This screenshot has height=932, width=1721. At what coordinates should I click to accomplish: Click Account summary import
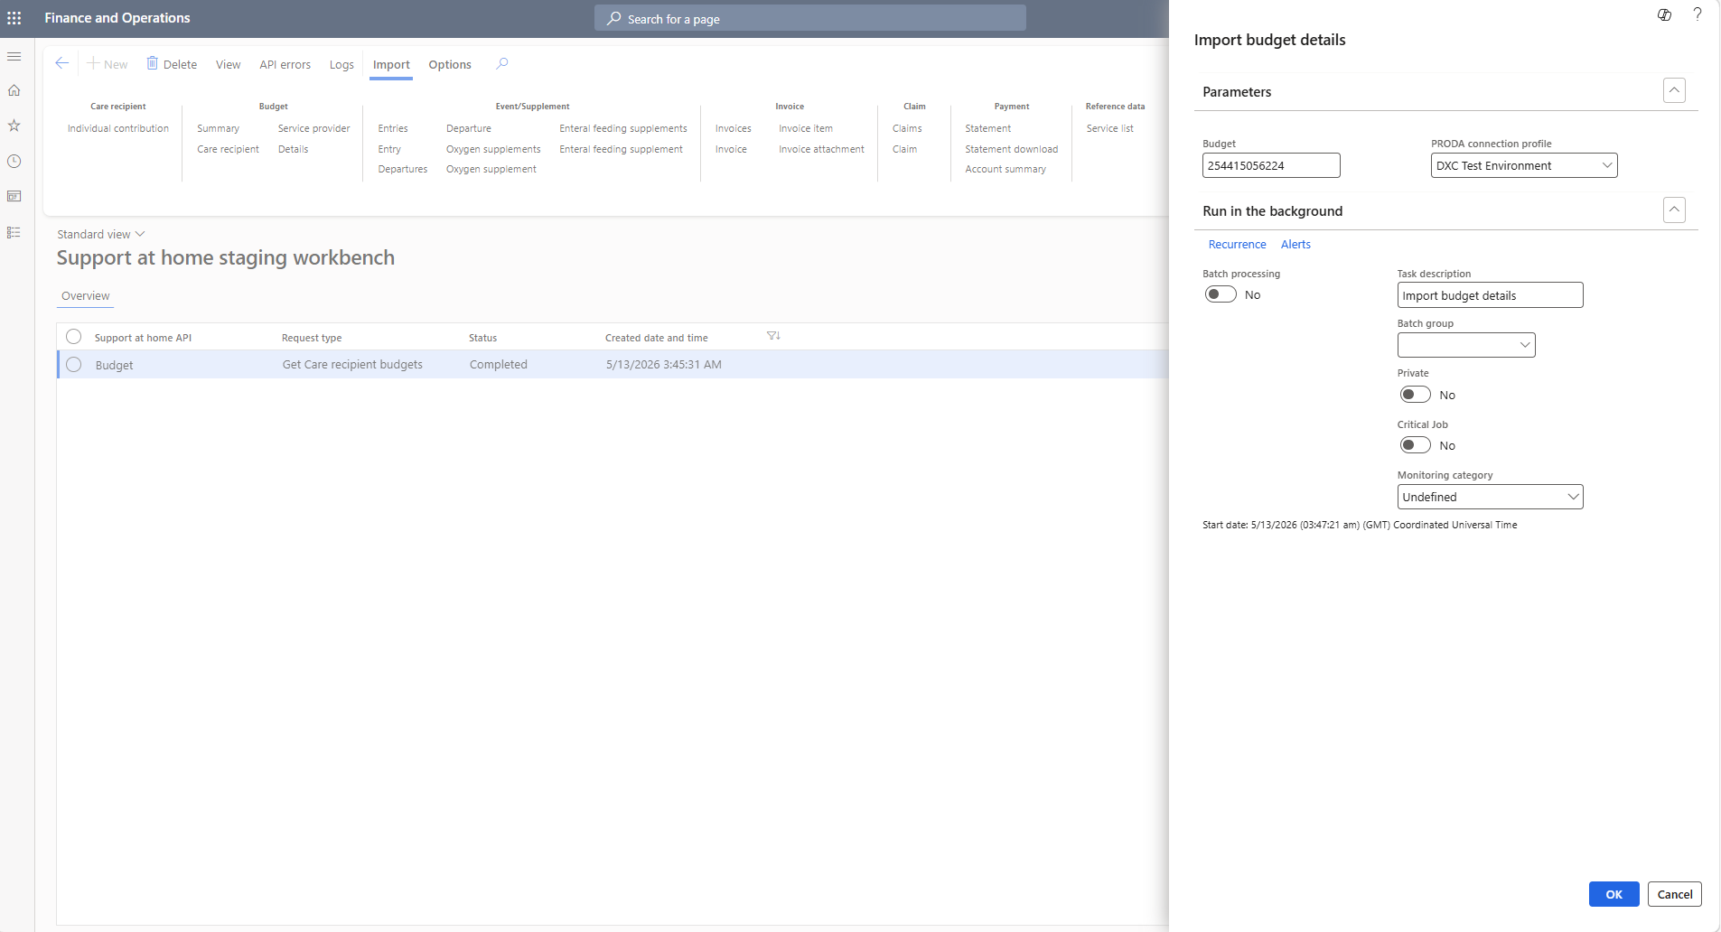[x=1005, y=169]
